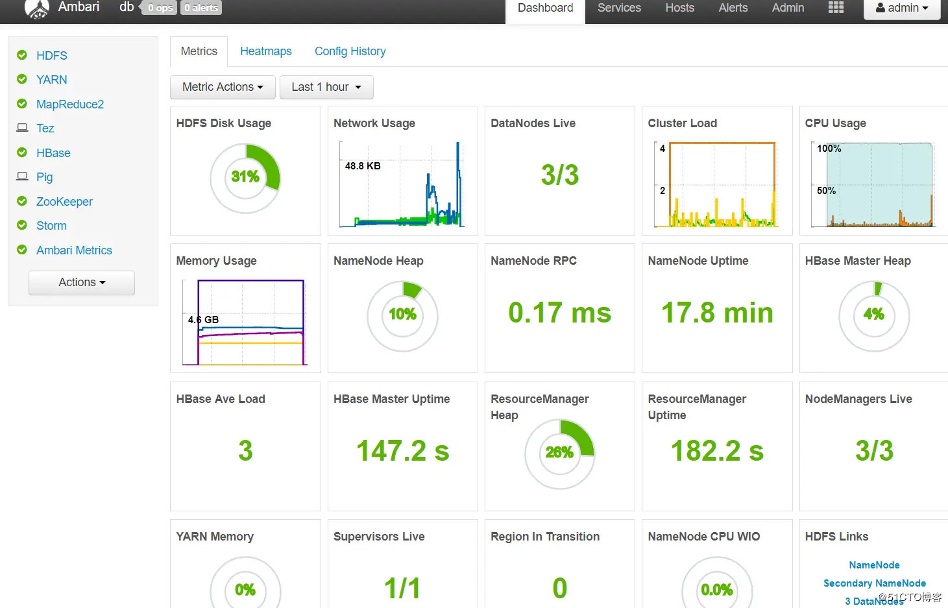948x608 pixels.
Task: Click the ResourceManager Heap 26% gauge
Action: coord(559,454)
